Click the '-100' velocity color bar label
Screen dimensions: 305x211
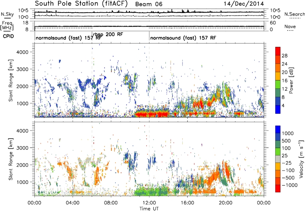pyautogui.click(x=288, y=170)
